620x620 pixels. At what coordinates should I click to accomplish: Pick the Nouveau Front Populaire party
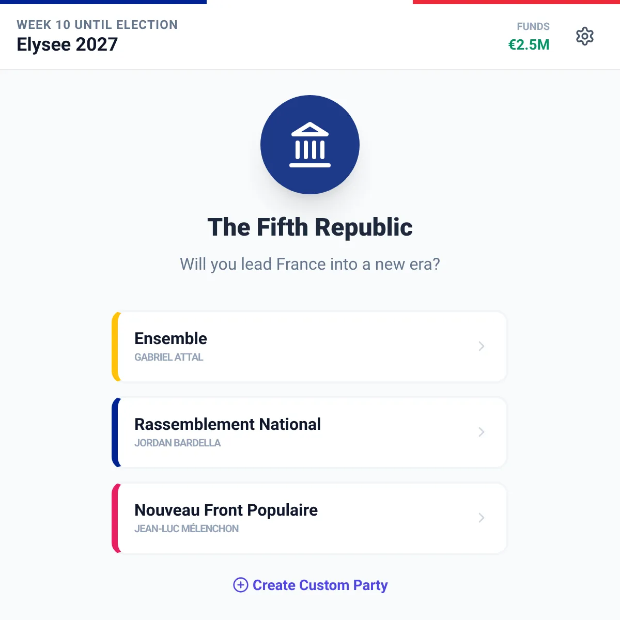pos(309,518)
